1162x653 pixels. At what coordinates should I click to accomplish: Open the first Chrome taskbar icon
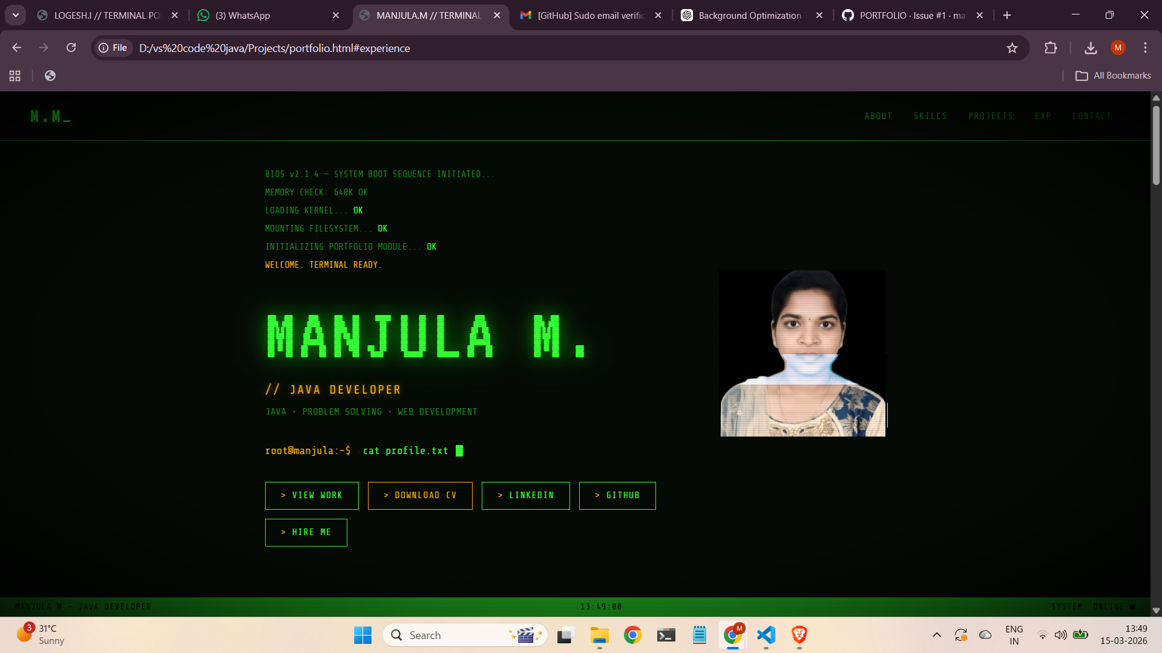tap(632, 635)
